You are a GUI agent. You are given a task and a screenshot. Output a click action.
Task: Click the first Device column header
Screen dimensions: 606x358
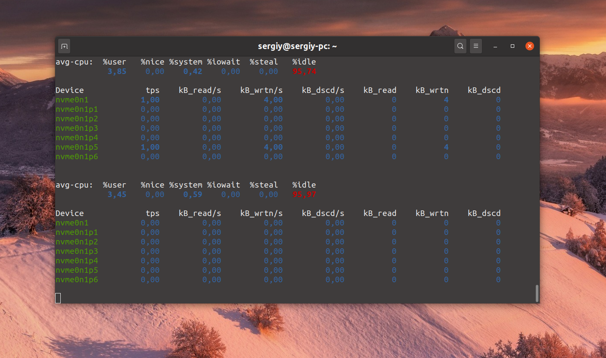(69, 90)
